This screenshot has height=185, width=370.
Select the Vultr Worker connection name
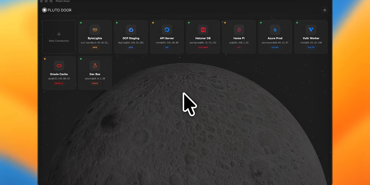tap(311, 38)
